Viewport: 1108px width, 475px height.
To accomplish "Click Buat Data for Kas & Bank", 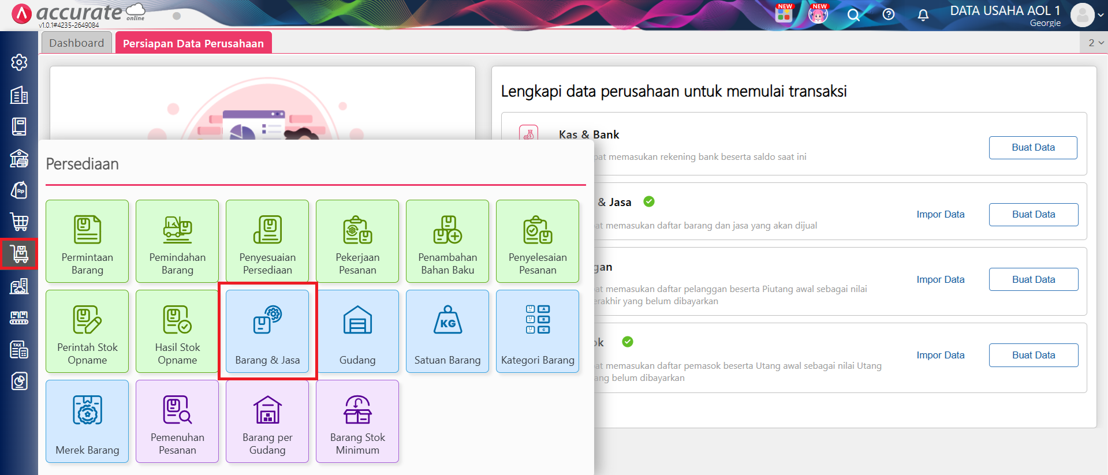I will [x=1033, y=148].
